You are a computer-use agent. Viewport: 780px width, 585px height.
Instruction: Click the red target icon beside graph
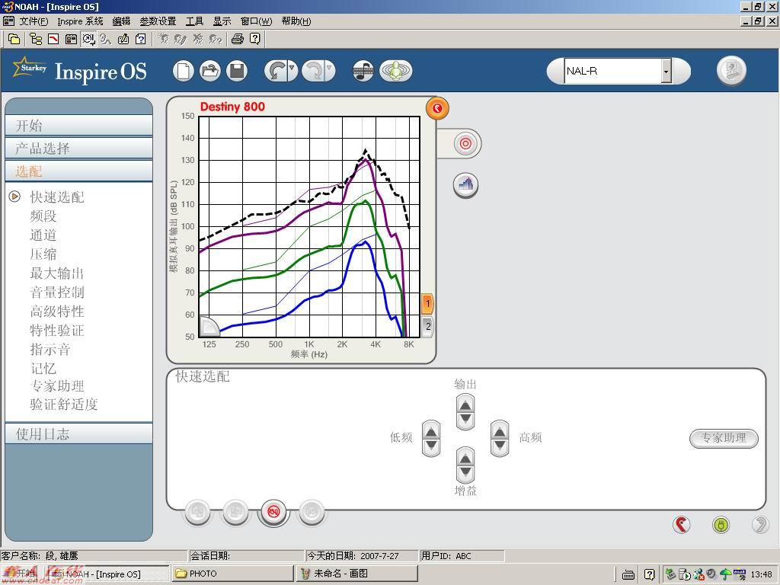click(465, 144)
